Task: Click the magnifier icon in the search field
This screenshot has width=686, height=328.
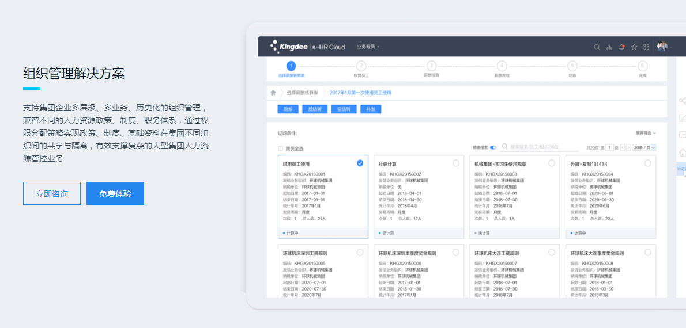Action: (x=505, y=147)
